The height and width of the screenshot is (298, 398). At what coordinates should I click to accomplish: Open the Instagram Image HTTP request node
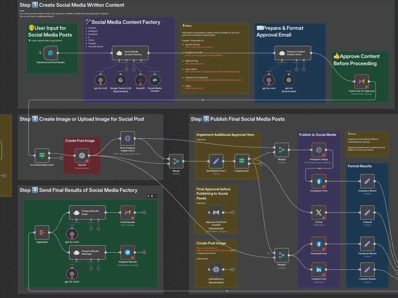[x=319, y=150]
